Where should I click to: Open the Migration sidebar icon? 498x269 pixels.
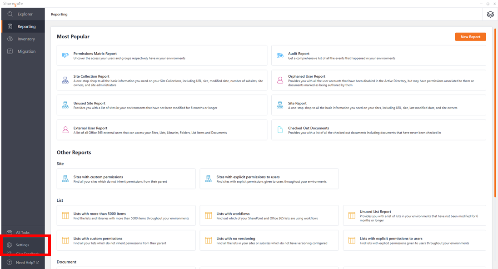click(x=10, y=51)
